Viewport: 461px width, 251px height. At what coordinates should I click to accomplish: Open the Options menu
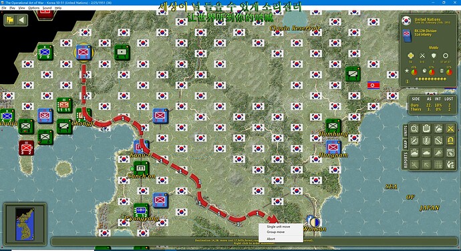34,8
